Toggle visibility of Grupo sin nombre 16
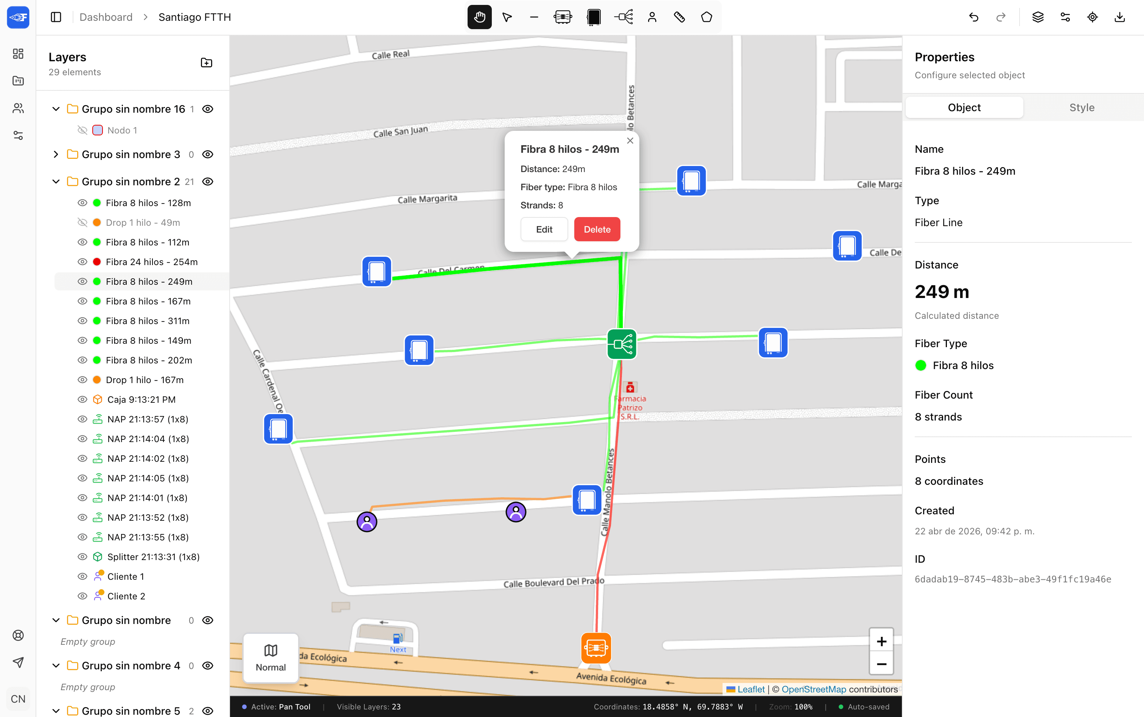1144x717 pixels. 208,109
